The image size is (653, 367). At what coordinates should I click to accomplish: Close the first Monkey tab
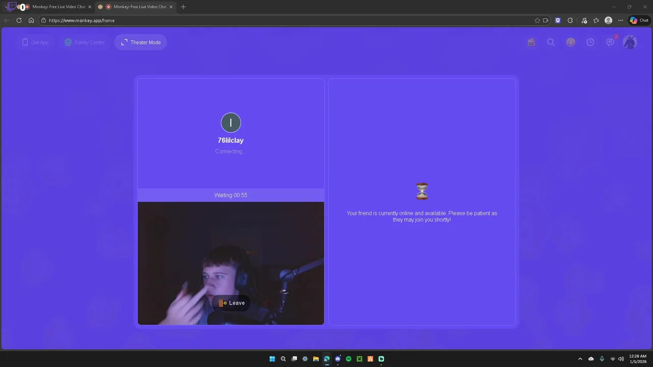coord(90,7)
